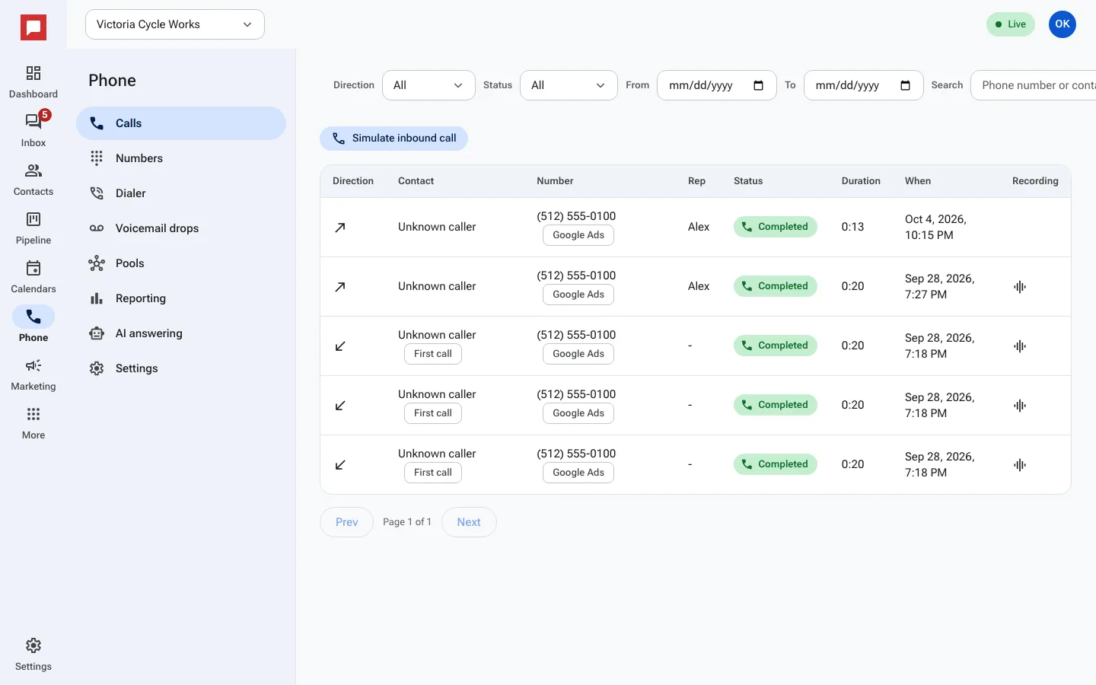Open the Pools page
1096x685 pixels.
coord(181,263)
